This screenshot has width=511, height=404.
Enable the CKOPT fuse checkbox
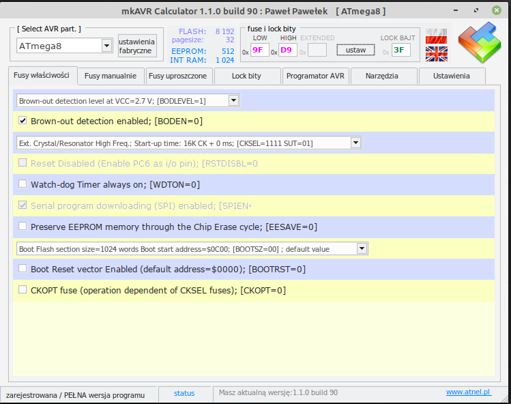click(x=23, y=290)
